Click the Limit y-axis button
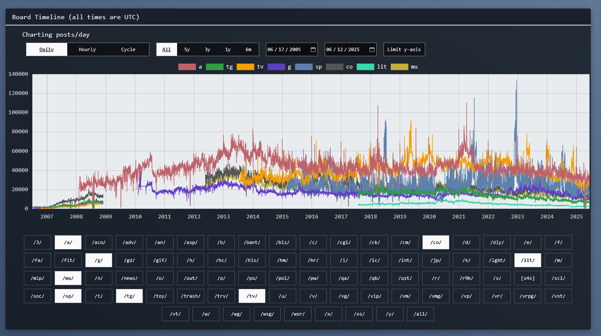 [x=404, y=49]
